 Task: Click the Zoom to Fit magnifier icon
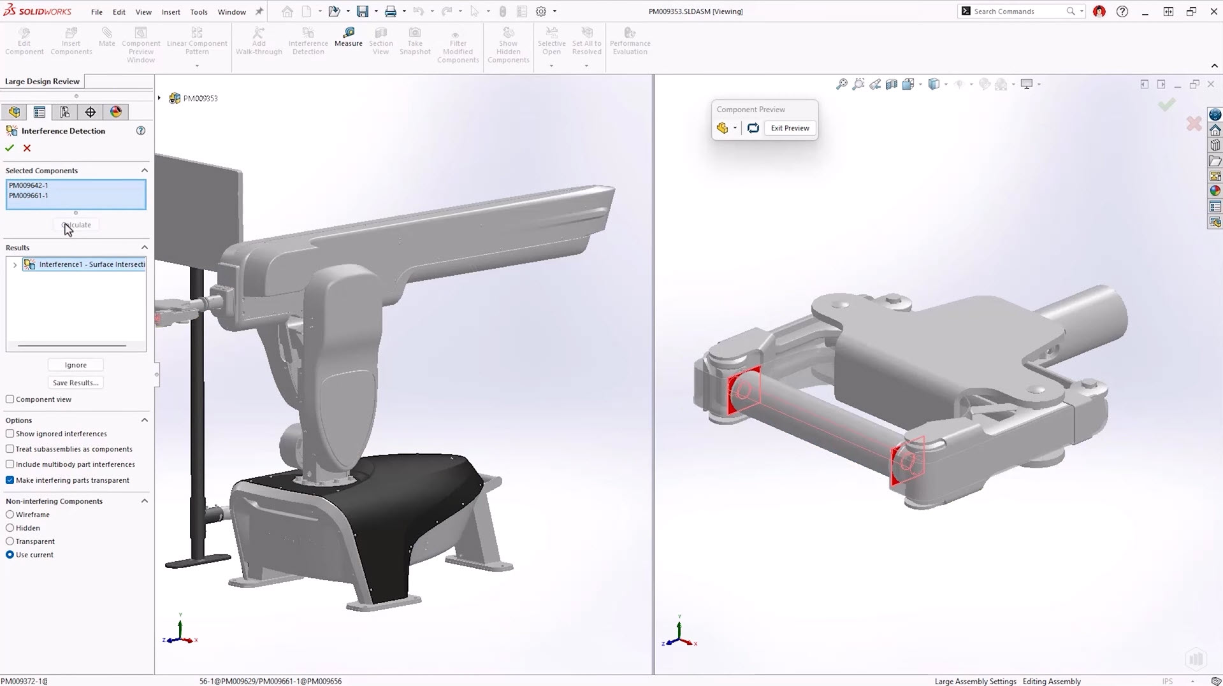(x=841, y=84)
